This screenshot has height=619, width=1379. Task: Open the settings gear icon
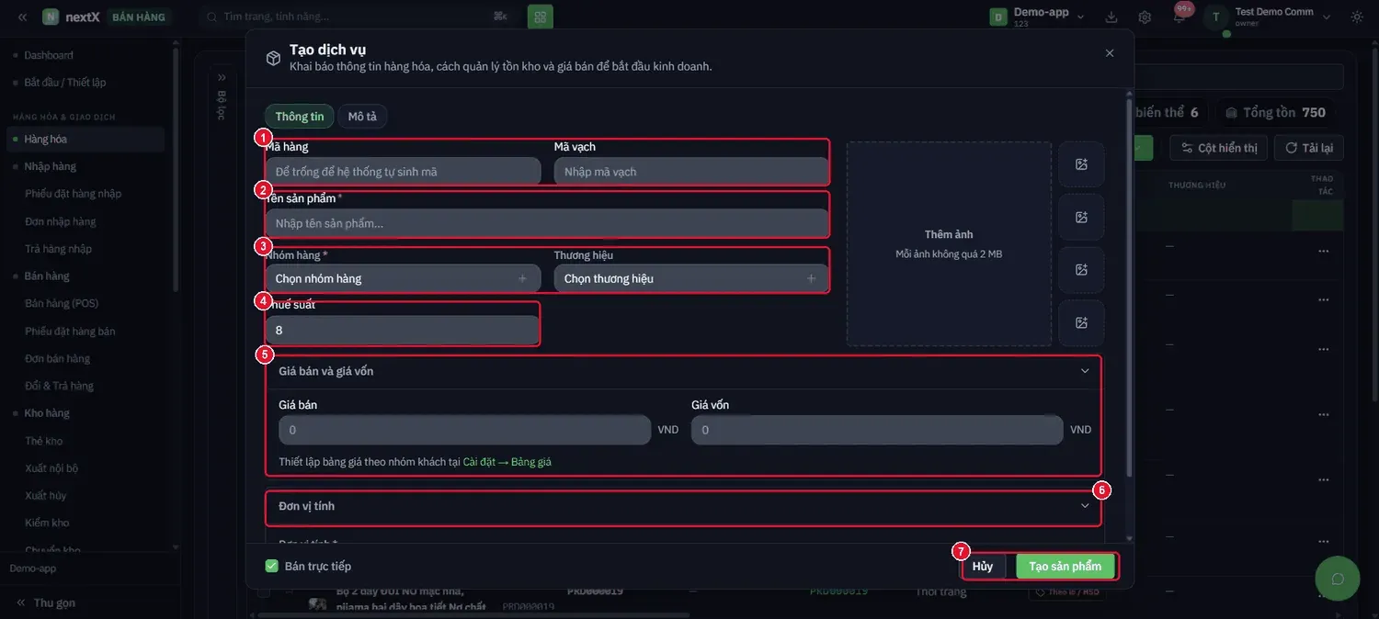[1145, 17]
